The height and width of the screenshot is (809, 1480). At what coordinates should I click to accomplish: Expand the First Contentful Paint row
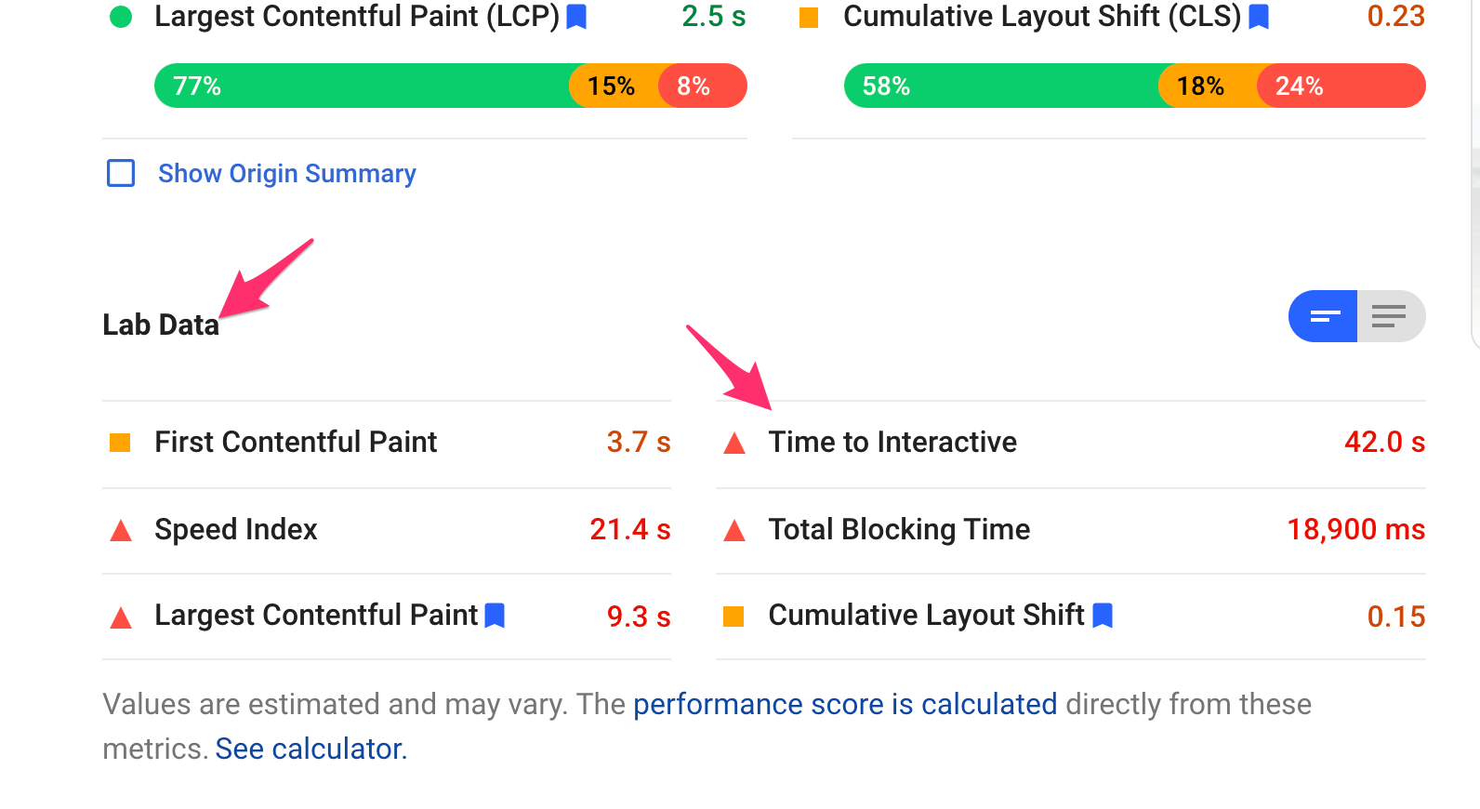pos(387,444)
